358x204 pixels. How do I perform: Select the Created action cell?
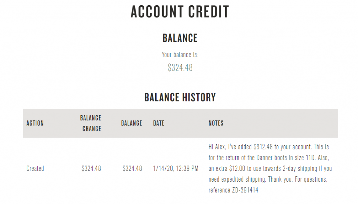[35, 168]
